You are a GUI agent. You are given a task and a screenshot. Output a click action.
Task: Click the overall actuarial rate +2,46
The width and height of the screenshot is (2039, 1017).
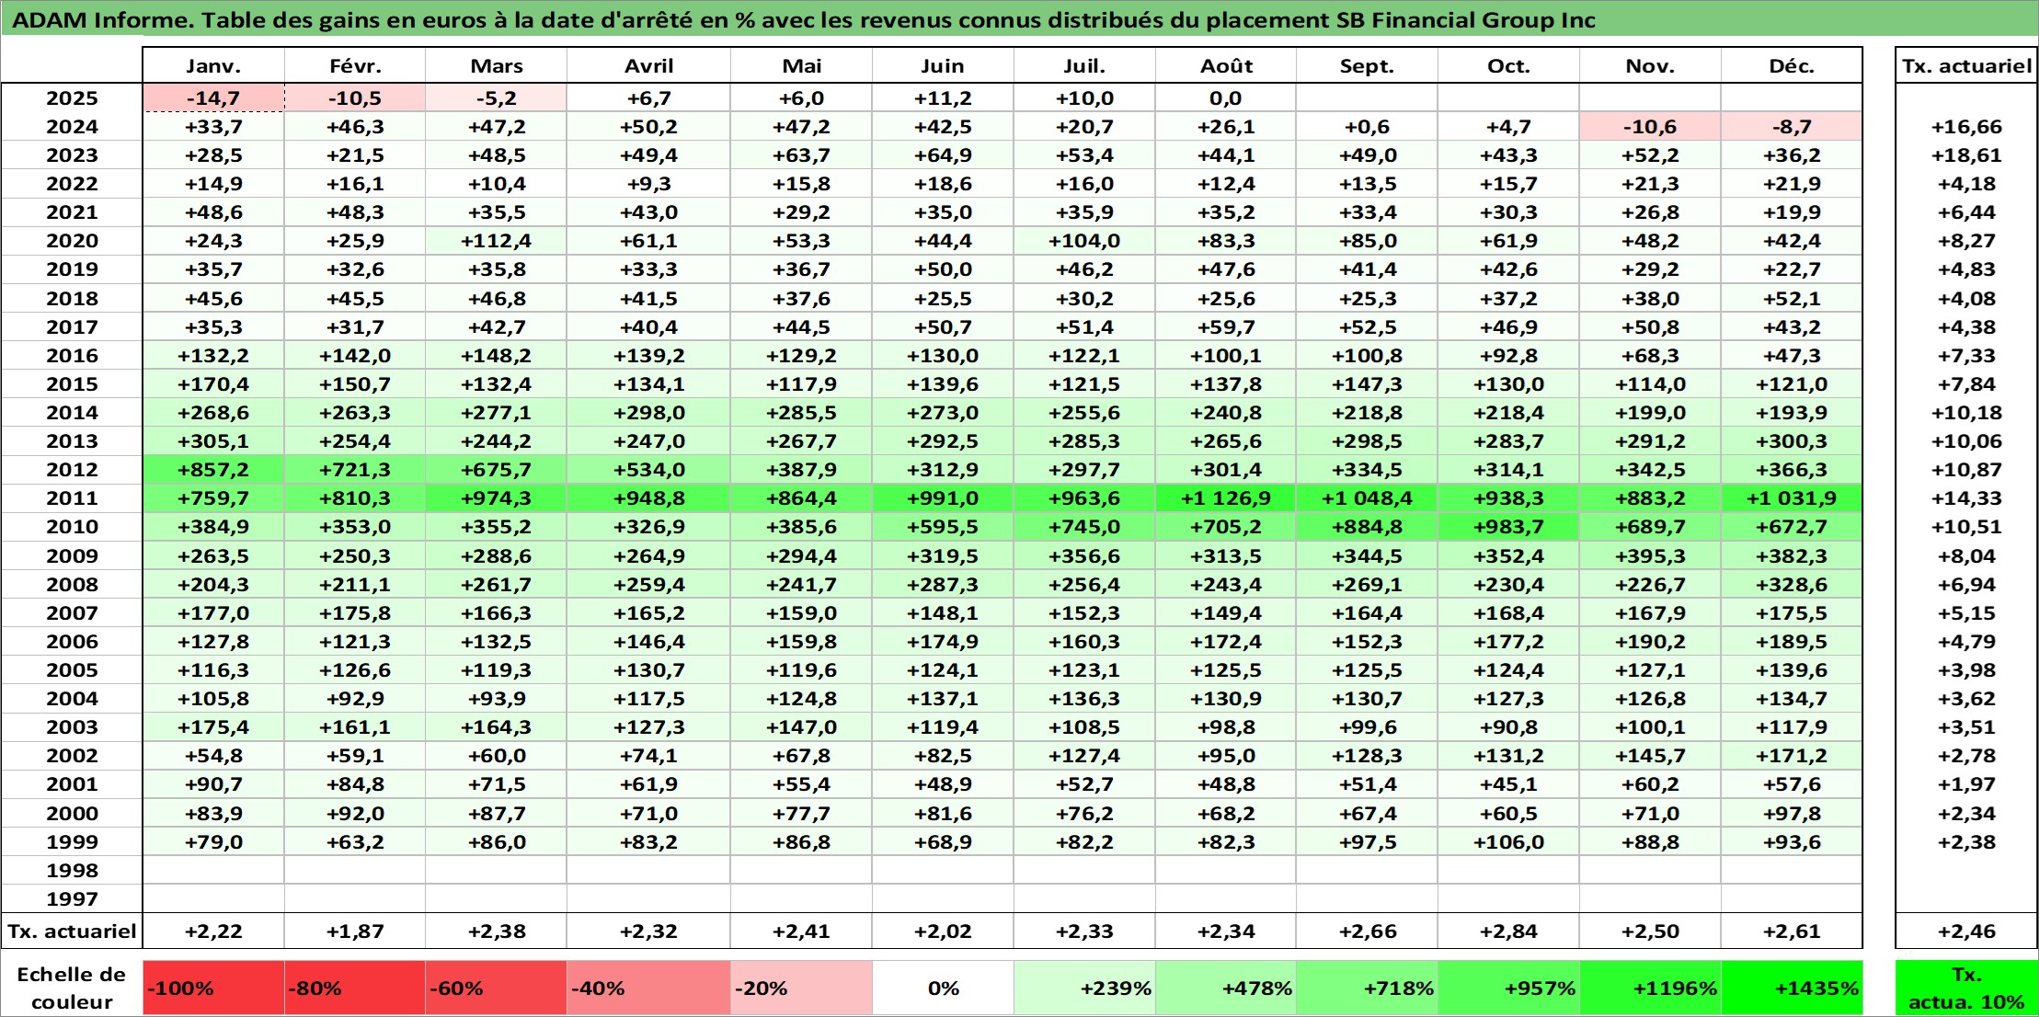(1966, 931)
